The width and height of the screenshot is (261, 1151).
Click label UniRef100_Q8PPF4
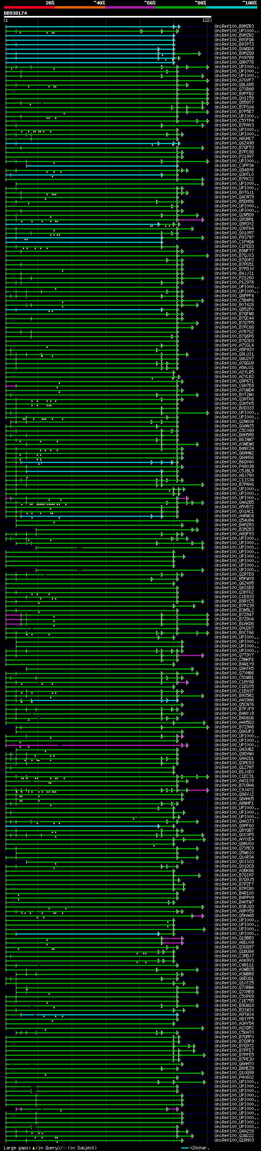pos(234,296)
